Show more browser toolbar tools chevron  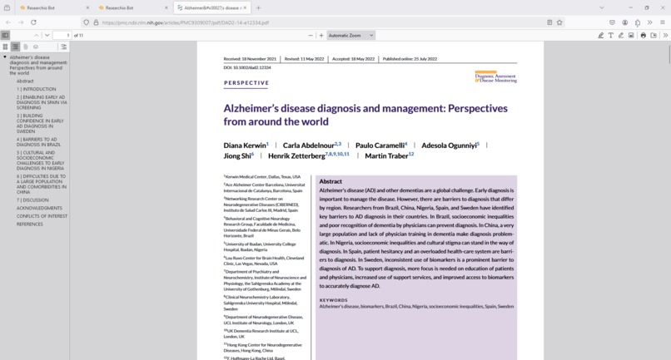point(650,22)
